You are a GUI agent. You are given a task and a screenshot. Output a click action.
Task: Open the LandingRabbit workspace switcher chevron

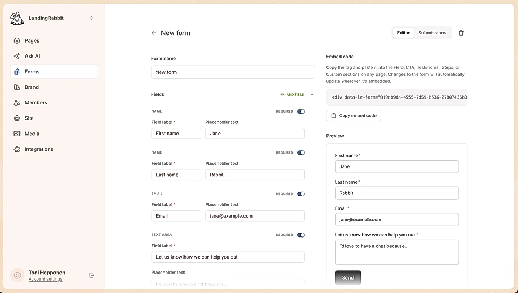tap(92, 18)
